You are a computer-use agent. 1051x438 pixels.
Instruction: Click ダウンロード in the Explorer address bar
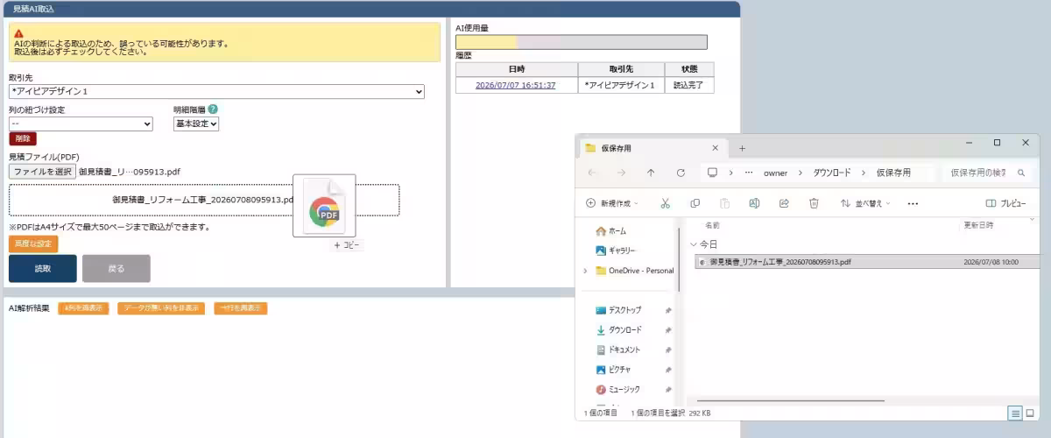(832, 173)
